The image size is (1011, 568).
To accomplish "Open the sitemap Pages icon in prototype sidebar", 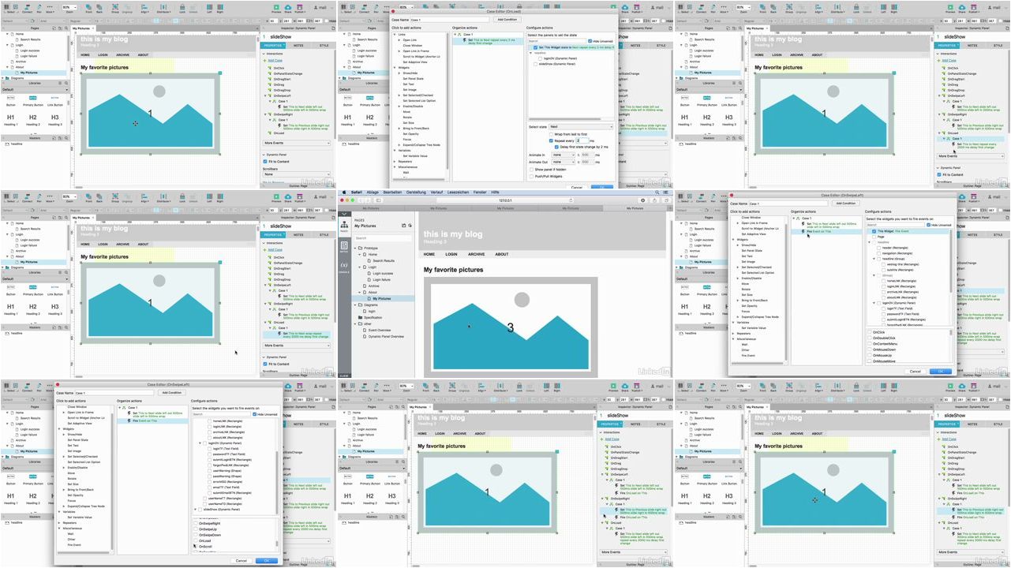I will pos(344,226).
